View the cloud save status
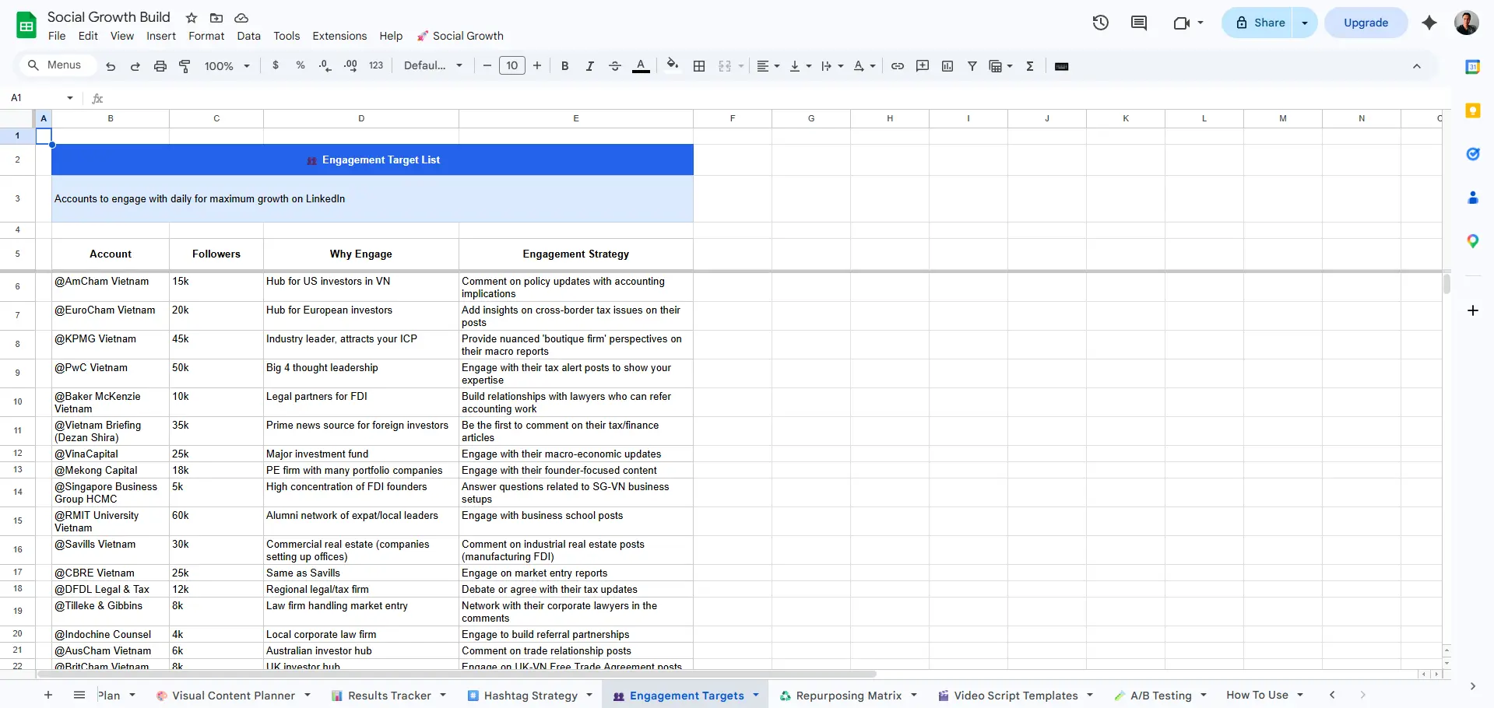 click(x=241, y=18)
